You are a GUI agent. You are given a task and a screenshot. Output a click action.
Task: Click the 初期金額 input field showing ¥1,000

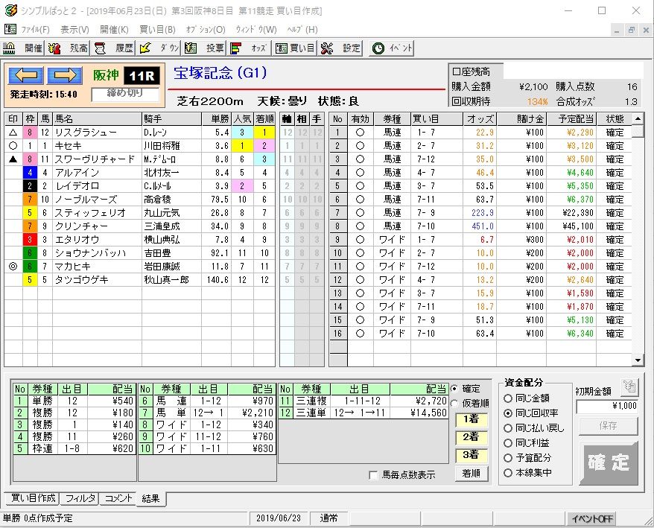click(607, 406)
